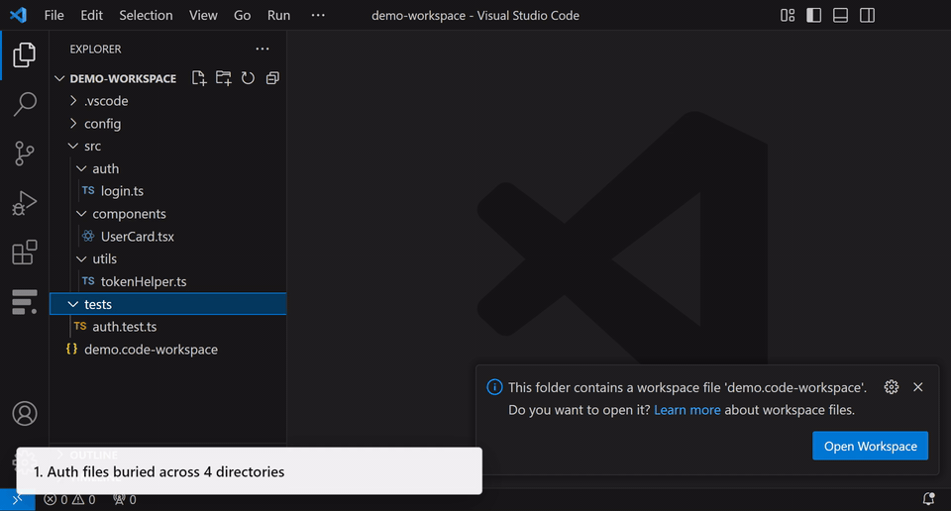The image size is (951, 511).
Task: Open the Source Control view
Action: coord(24,153)
